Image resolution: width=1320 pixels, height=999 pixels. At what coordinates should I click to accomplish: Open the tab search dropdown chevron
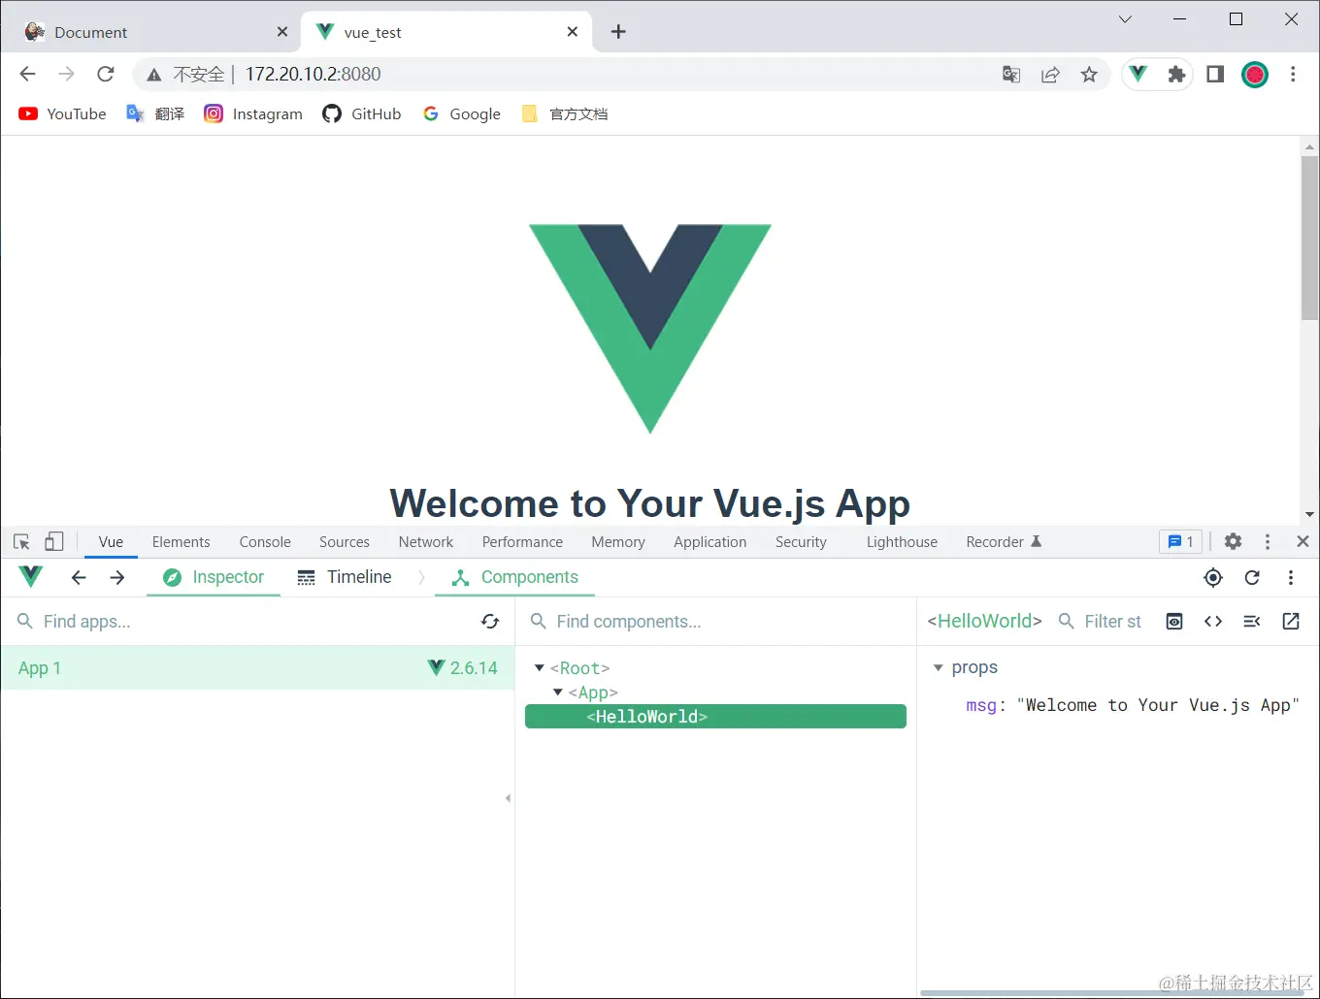[x=1125, y=19]
